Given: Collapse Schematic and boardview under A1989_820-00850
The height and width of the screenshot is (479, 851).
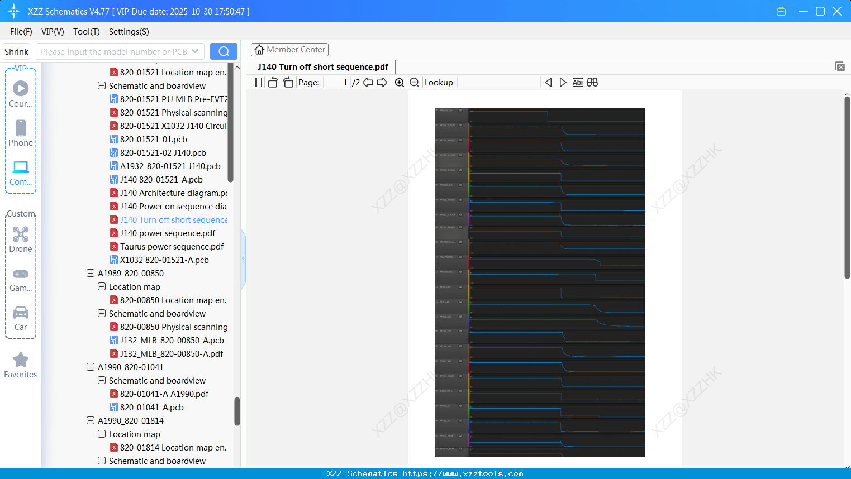Looking at the screenshot, I should pos(102,313).
